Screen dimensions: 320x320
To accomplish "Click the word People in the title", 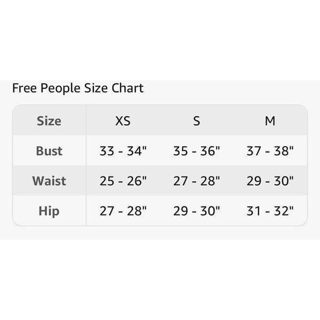I will [x=60, y=89].
